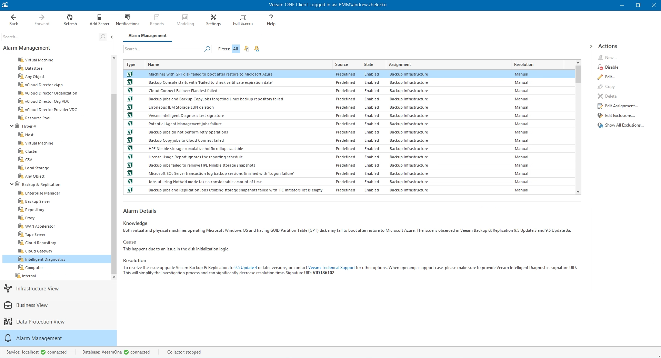Select the WAN Accelerator tree item
This screenshot has height=358, width=661.
coord(40,226)
